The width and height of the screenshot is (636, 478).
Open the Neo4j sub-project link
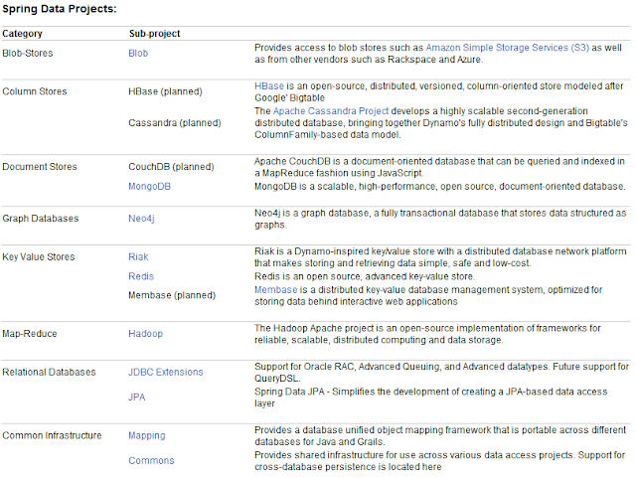pos(141,219)
